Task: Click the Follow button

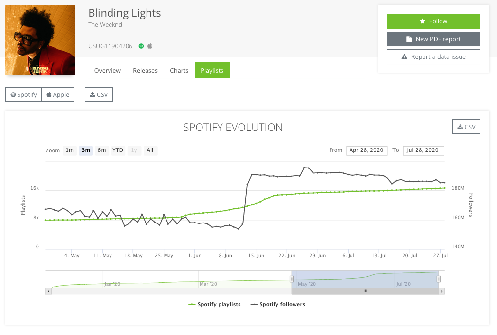Action: tap(433, 21)
